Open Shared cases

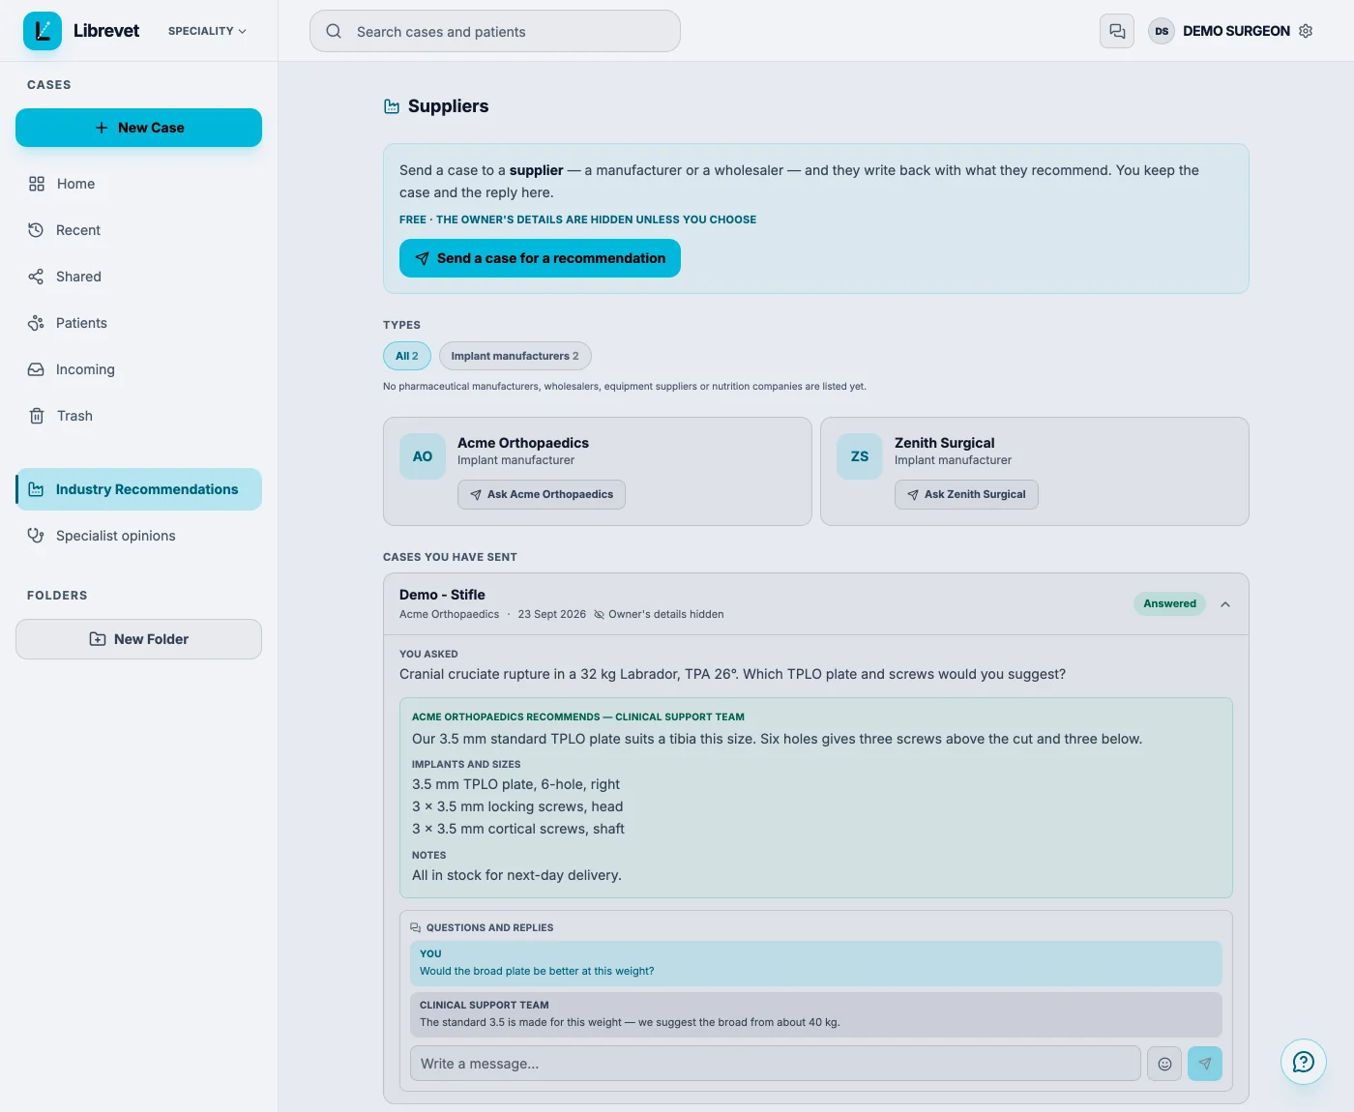click(x=138, y=277)
